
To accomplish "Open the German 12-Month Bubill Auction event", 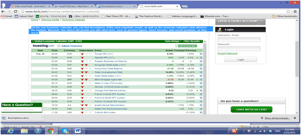I will coord(111,87).
